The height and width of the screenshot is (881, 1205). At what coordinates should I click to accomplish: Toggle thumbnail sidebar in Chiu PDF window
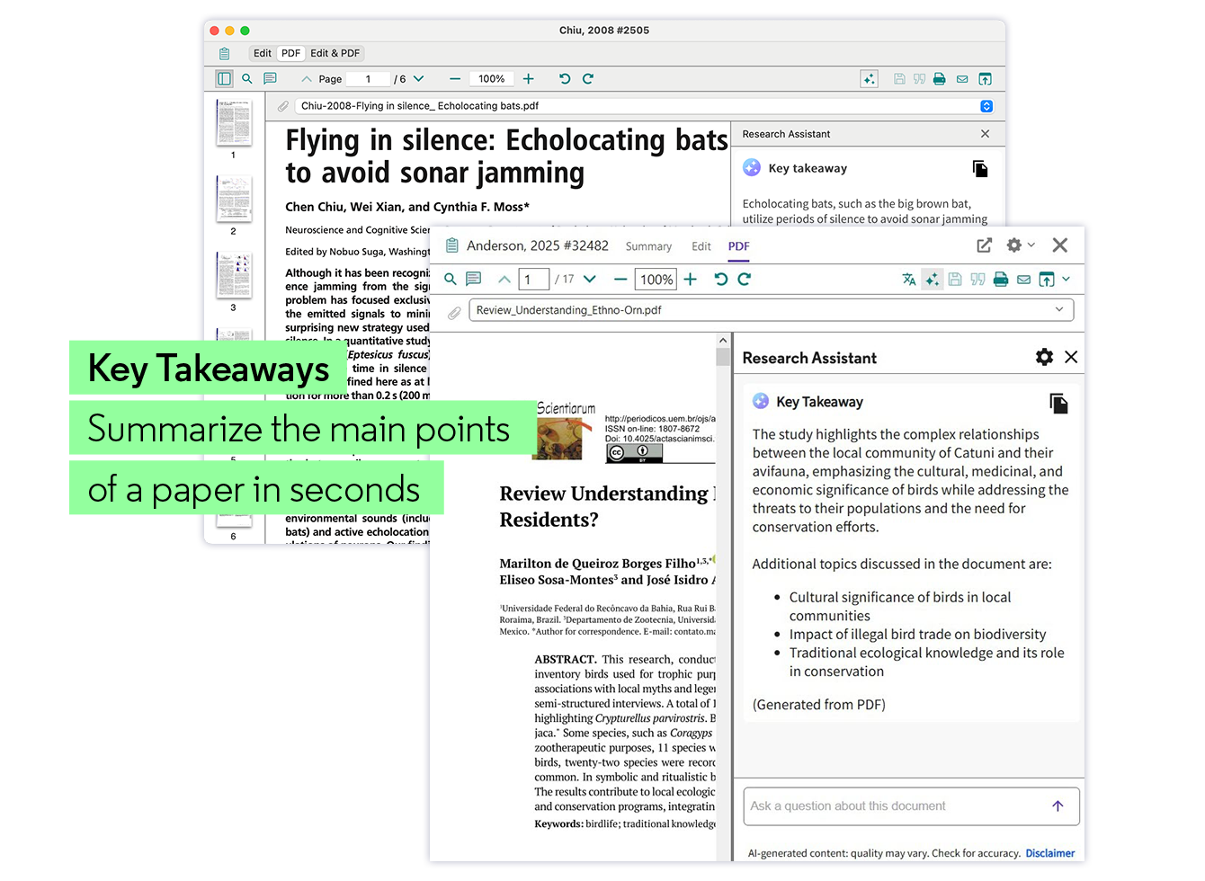pyautogui.click(x=224, y=79)
